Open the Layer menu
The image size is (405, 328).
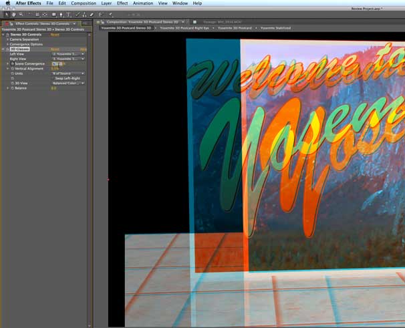[x=106, y=3]
